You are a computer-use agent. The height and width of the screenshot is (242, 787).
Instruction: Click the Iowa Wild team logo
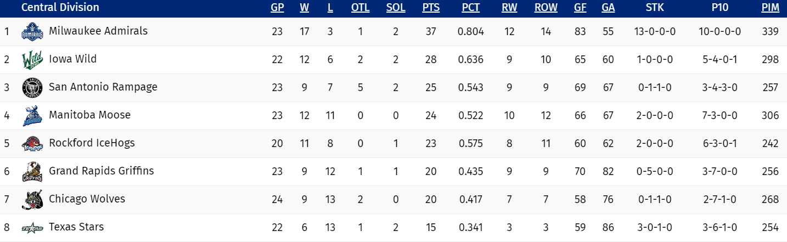coord(32,60)
